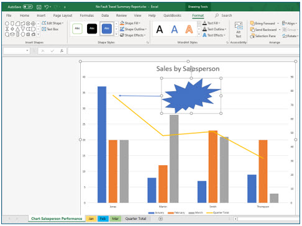This screenshot has height=226, width=302.
Task: Click the Search magnifier icon
Action: pos(217,16)
